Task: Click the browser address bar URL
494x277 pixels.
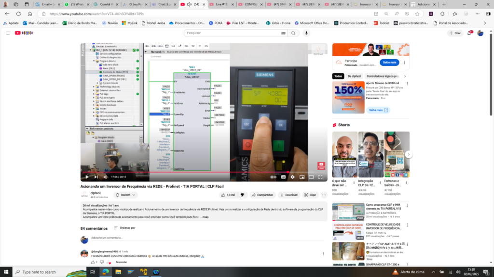Action: [96, 14]
